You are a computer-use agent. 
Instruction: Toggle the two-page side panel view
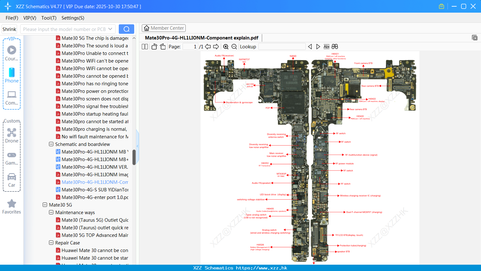click(x=145, y=47)
